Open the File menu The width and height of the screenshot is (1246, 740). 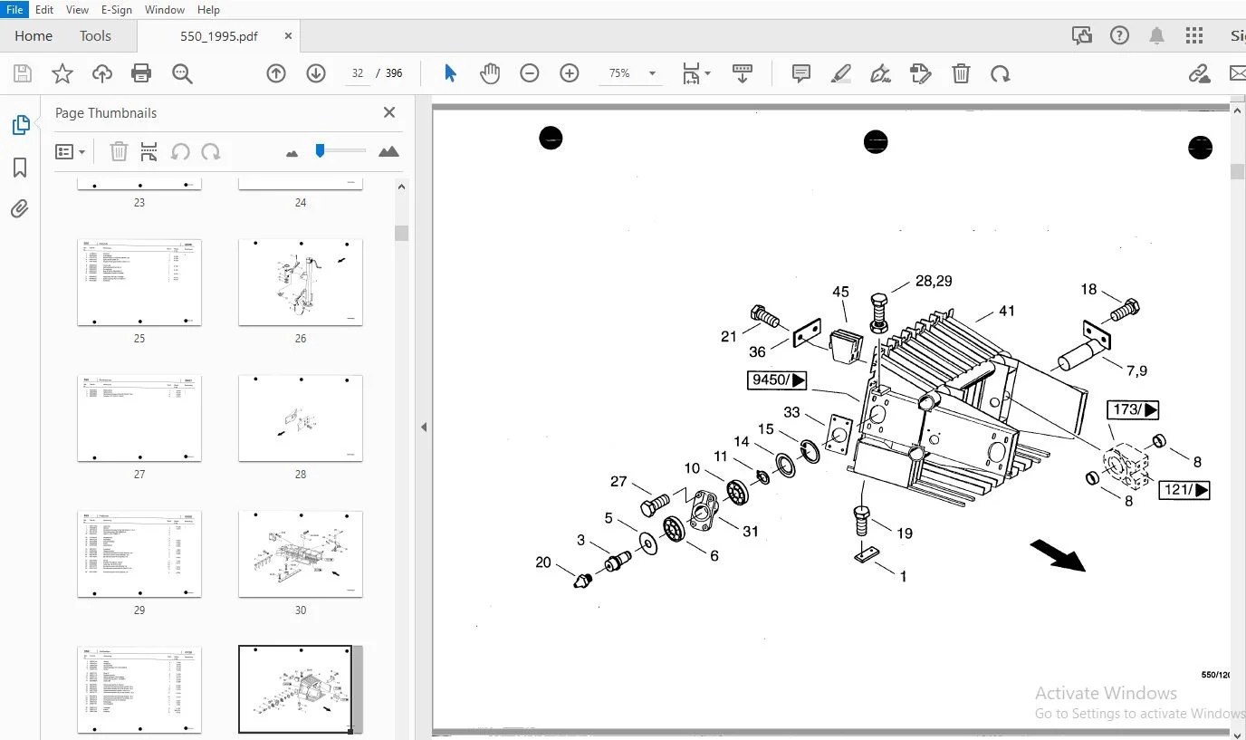pos(14,9)
